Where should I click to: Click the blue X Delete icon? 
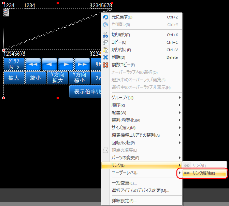pyautogui.click(x=105, y=57)
